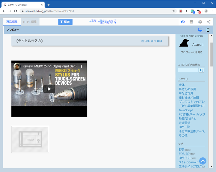Open the 野鳥 tag
Screen dimensions: 216x172
181,149
